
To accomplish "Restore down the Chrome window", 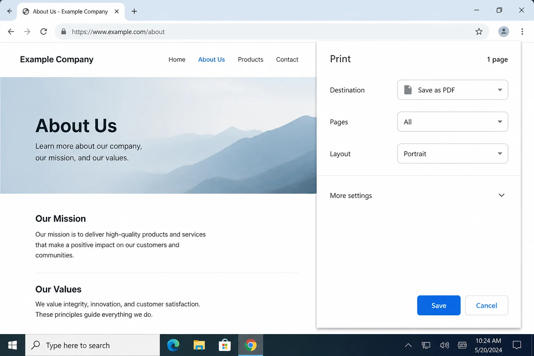I will click(x=499, y=10).
